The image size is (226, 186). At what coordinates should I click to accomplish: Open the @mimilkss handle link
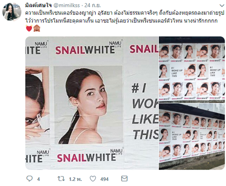pyautogui.click(x=66, y=5)
